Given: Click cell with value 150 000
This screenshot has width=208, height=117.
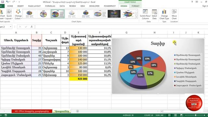Looking at the screenshot, I should click(x=78, y=75).
